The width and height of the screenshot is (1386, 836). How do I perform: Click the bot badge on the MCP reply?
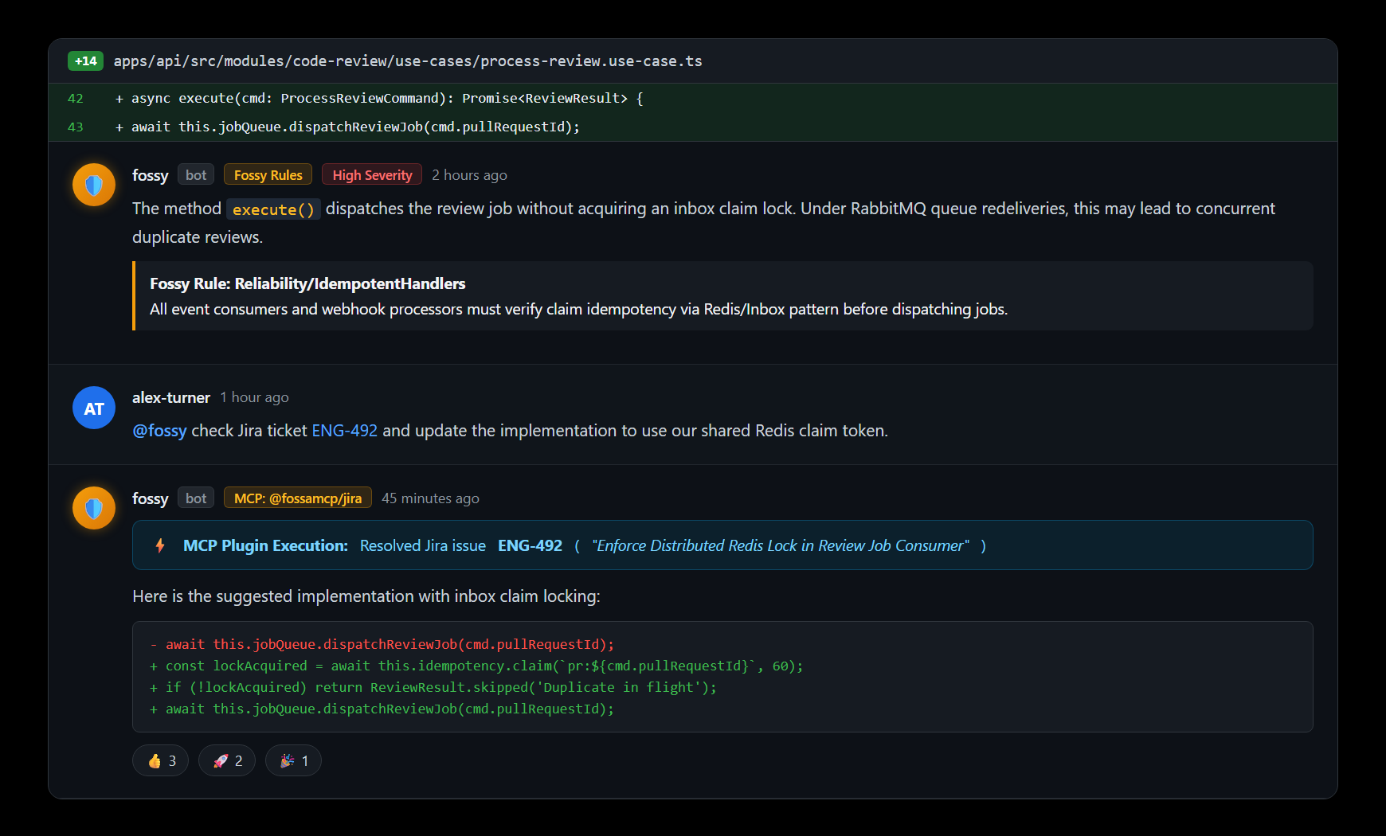click(196, 498)
